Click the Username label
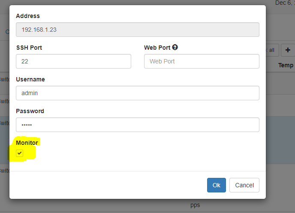295x213 pixels. 30,79
